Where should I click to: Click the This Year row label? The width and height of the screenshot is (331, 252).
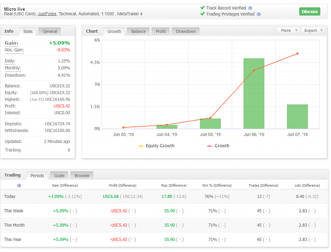click(13, 239)
